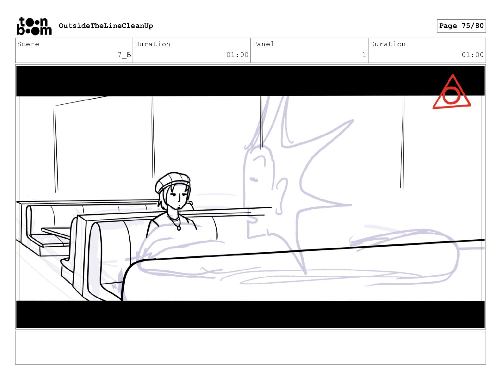The image size is (501, 387).
Task: Select the scene duration value 01:00
Action: pos(237,55)
